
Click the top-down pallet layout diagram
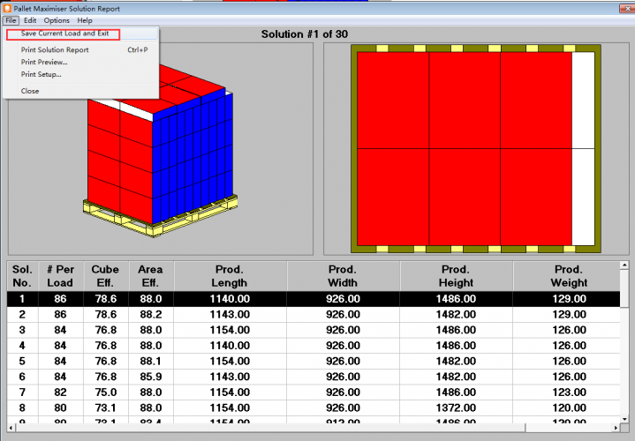[473, 148]
